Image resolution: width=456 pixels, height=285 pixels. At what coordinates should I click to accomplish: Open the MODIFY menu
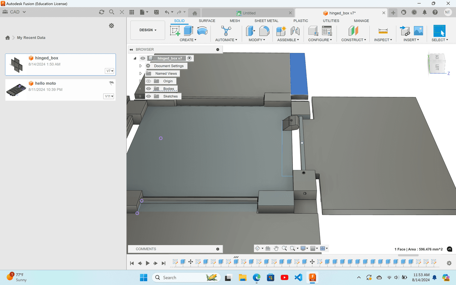point(256,40)
